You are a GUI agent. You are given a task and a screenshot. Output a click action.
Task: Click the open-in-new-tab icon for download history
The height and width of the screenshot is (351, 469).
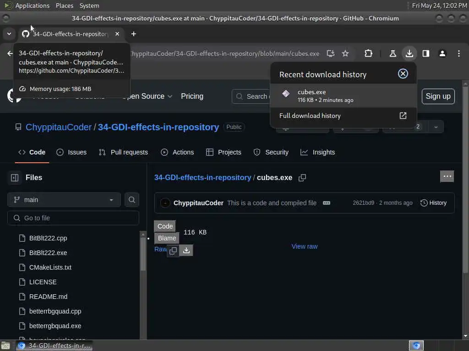tap(403, 116)
